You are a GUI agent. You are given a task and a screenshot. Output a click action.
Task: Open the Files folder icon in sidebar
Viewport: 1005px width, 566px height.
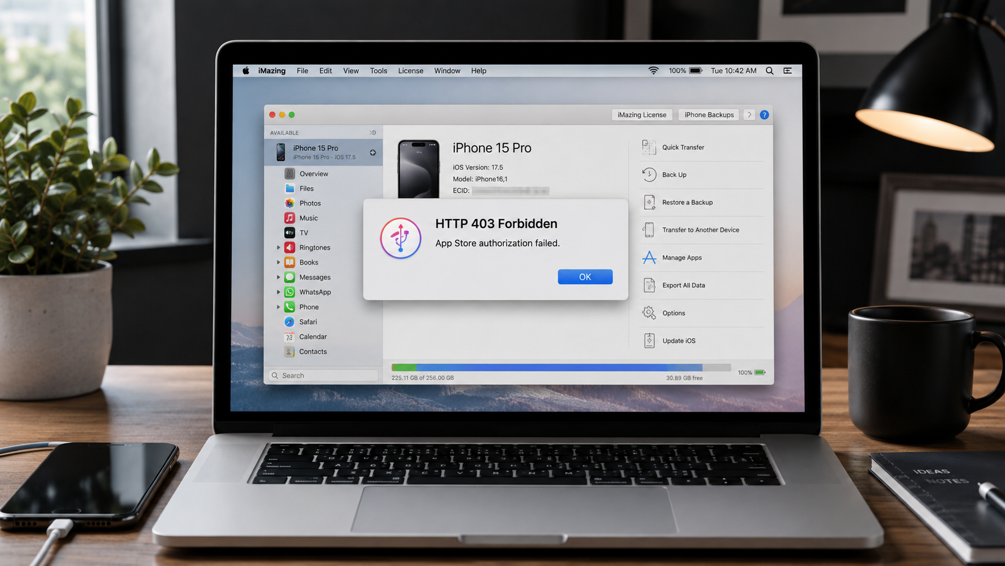[x=290, y=188]
